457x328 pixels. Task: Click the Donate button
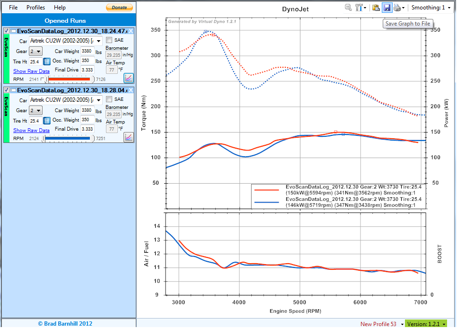tap(119, 8)
